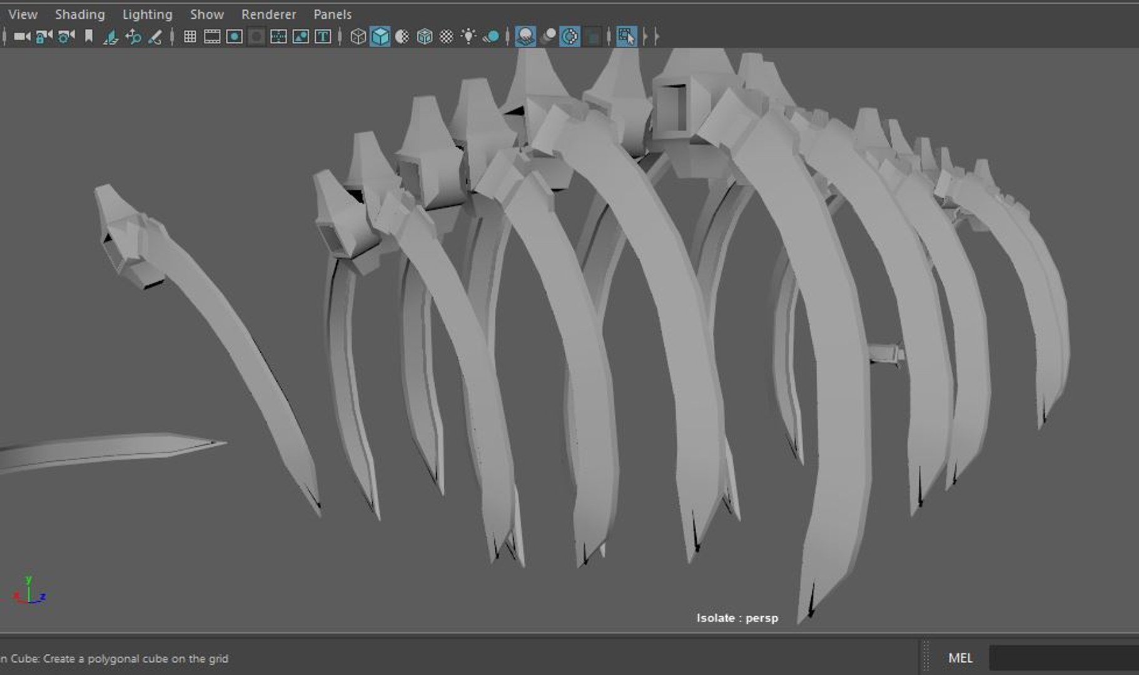The height and width of the screenshot is (675, 1139).
Task: Toggle the Shadows icon
Action: pyautogui.click(x=491, y=37)
